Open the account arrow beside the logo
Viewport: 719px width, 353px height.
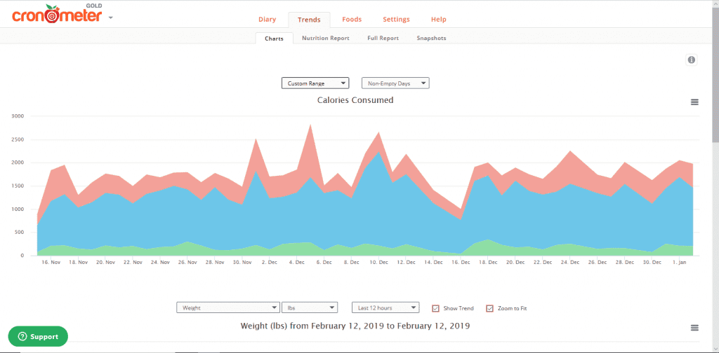click(111, 18)
